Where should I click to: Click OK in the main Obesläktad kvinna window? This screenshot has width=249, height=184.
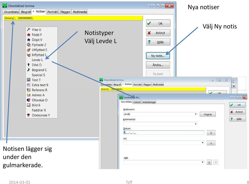click(x=158, y=24)
